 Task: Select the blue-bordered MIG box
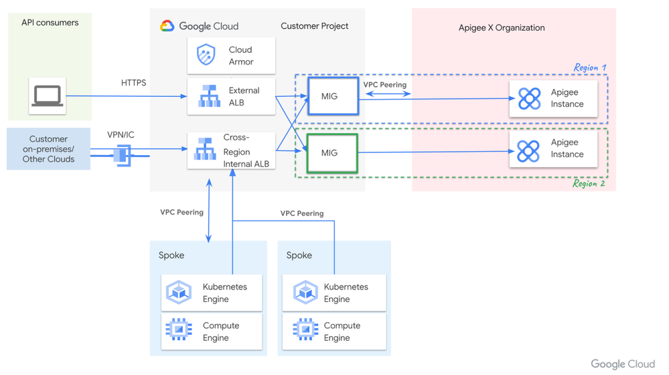click(333, 96)
